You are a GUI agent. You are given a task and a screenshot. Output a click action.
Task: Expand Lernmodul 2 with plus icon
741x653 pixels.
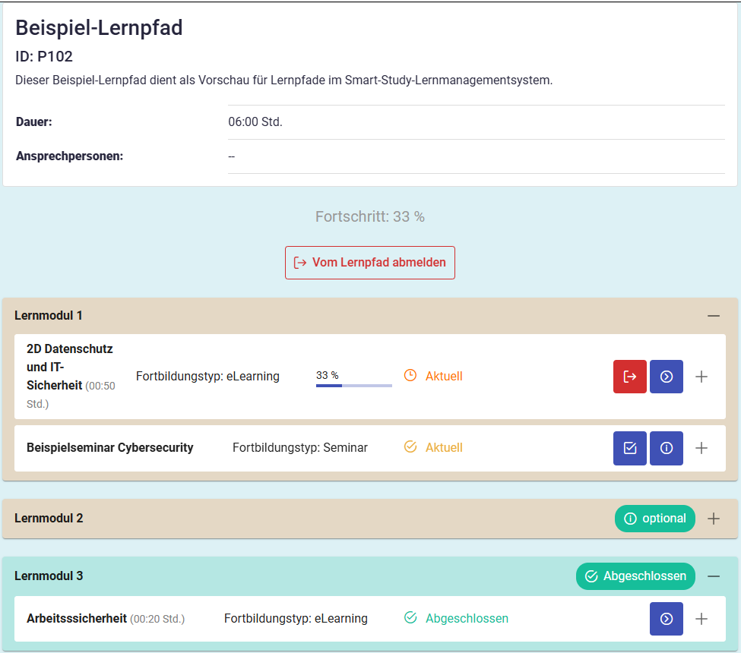click(713, 519)
